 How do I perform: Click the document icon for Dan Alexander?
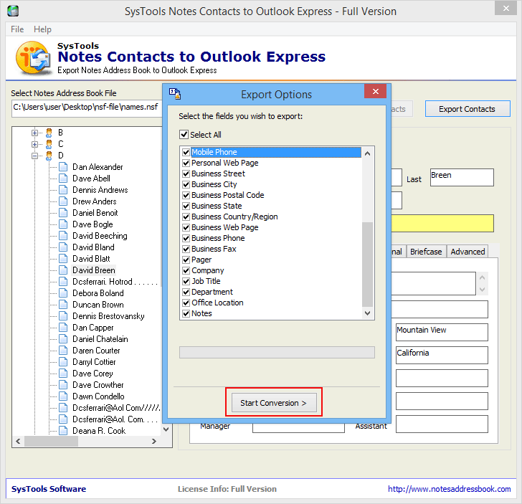pos(63,167)
